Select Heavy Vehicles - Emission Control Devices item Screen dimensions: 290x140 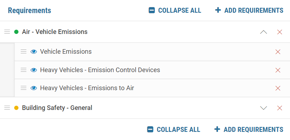[100, 70]
